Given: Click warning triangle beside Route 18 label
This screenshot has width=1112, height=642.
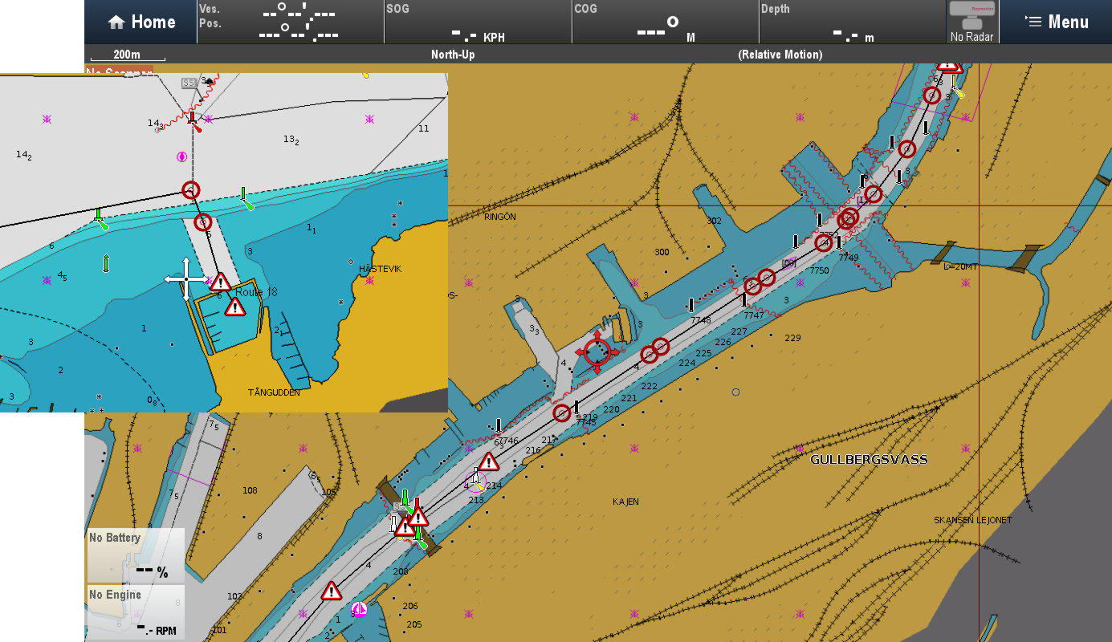Looking at the screenshot, I should coord(221,282).
